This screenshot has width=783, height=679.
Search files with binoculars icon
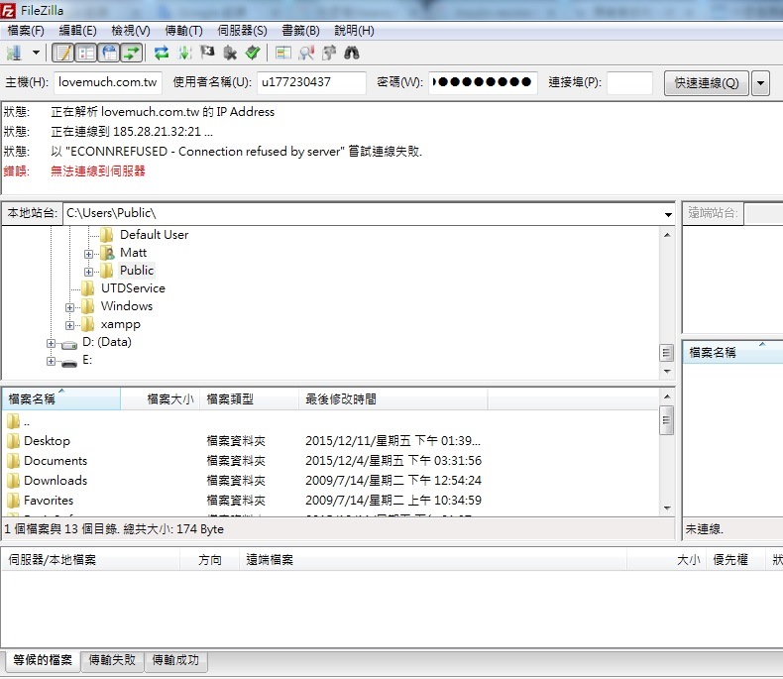click(352, 53)
